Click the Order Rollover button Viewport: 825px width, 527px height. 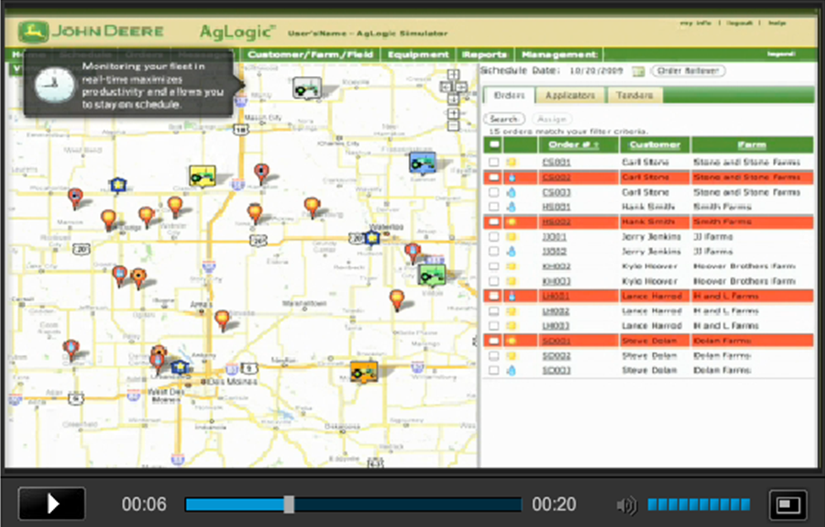point(688,70)
